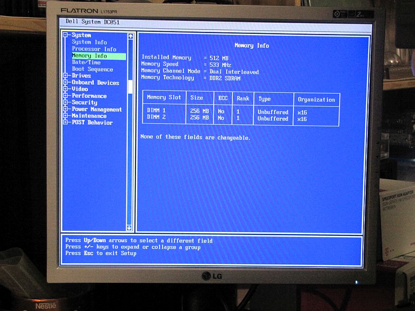Expand the Power Management group
The width and height of the screenshot is (415, 311).
tap(66, 109)
